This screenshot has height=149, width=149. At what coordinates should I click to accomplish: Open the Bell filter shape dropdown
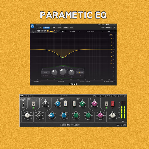[x=46, y=72]
